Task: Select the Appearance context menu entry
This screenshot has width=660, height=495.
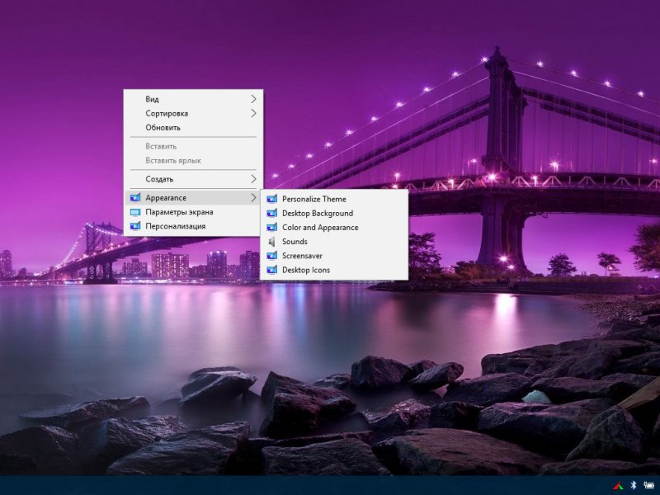Action: (193, 197)
